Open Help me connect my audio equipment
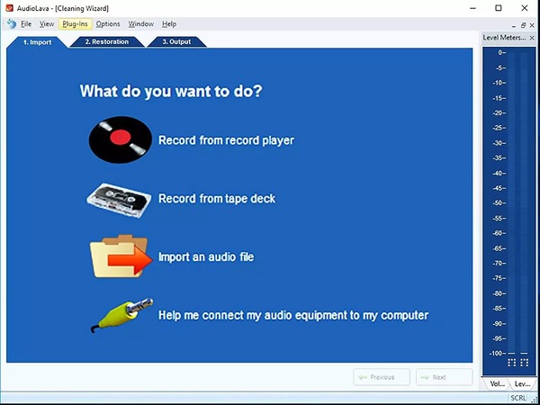 (293, 315)
